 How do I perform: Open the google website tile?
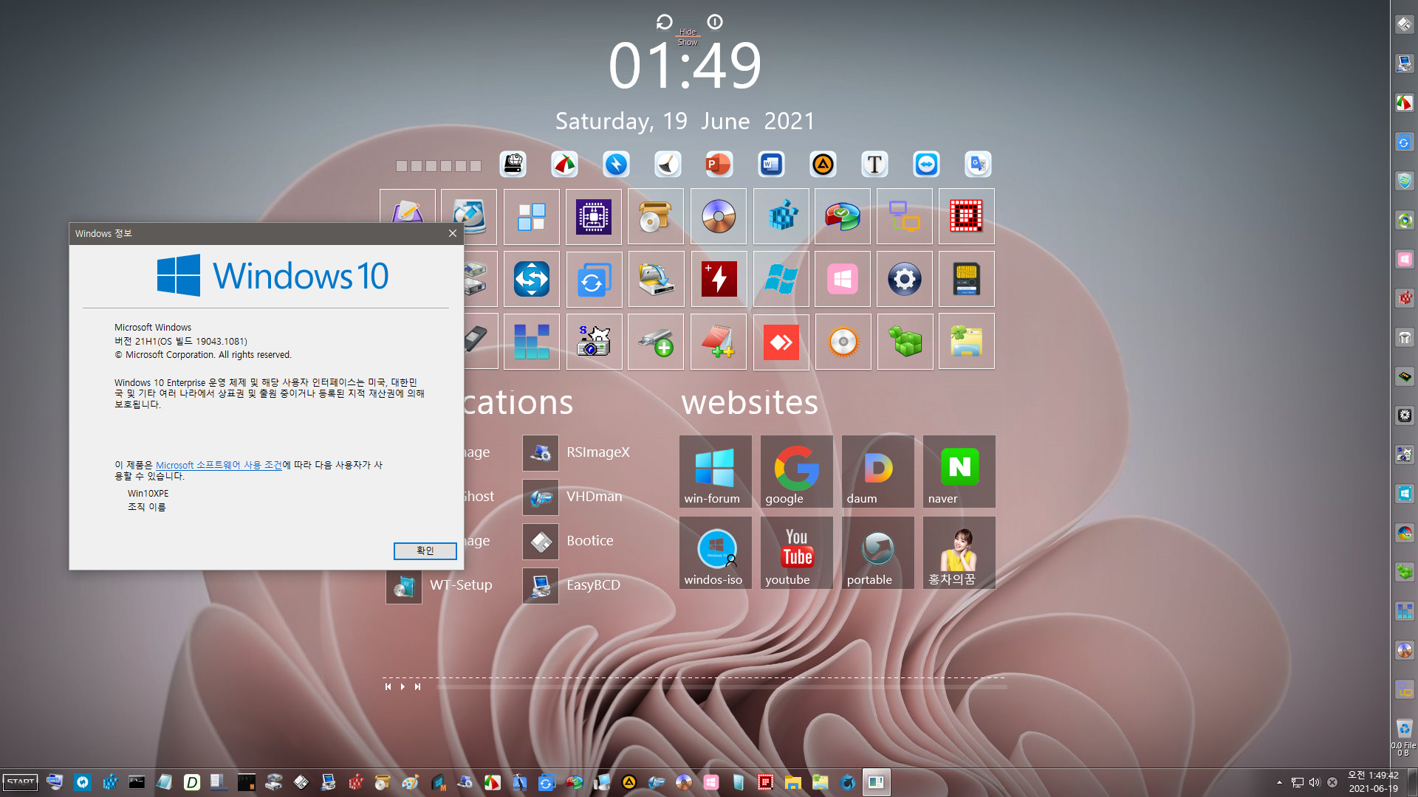coord(796,472)
